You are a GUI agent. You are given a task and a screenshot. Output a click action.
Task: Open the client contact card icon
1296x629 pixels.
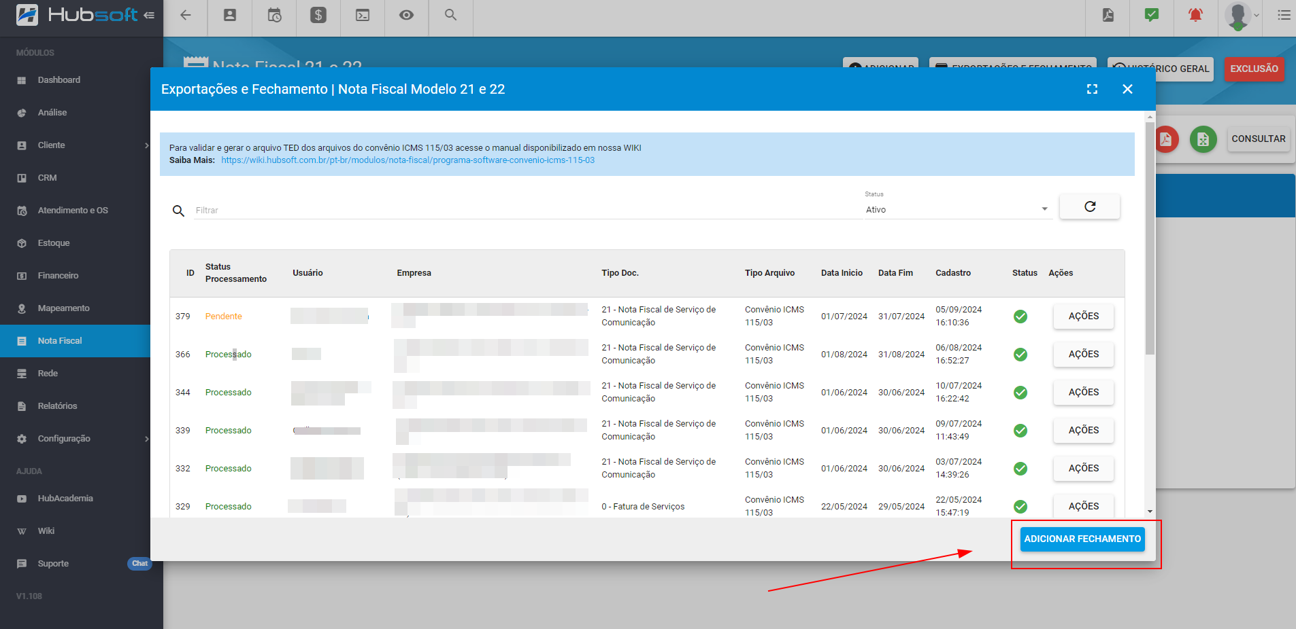230,15
